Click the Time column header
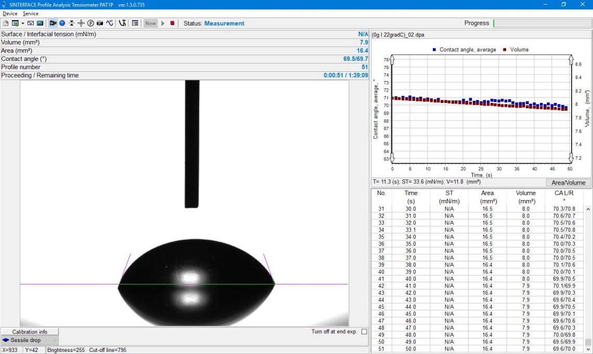Image resolution: width=593 pixels, height=354 pixels. (x=411, y=197)
